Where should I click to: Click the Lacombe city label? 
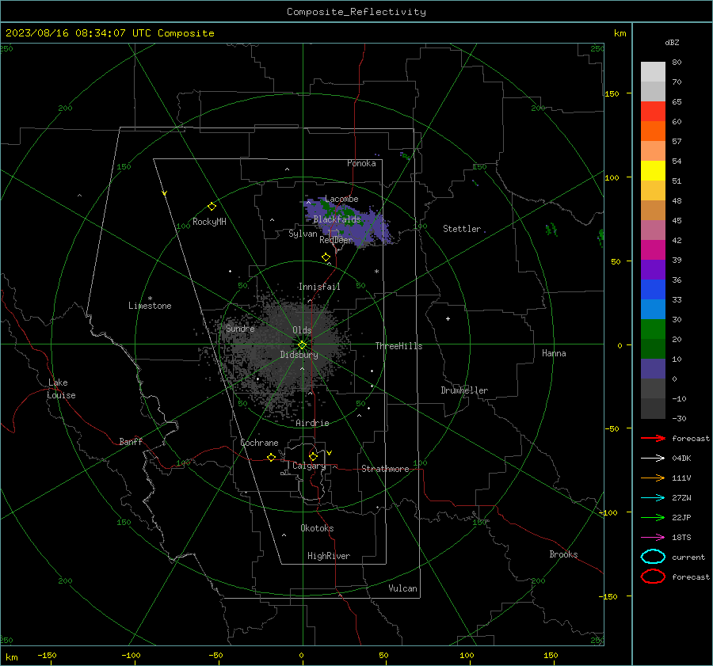point(341,199)
